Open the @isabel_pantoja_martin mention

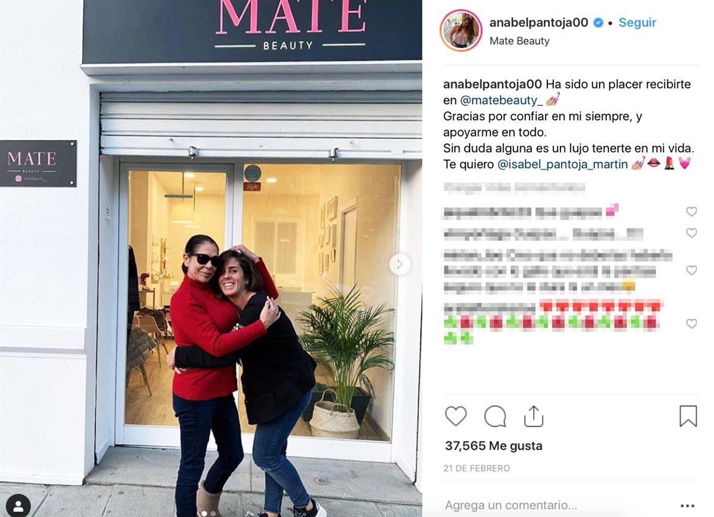coord(562,164)
